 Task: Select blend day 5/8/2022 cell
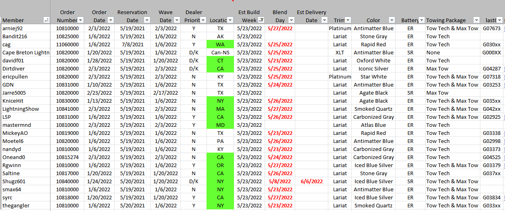[x=280, y=181]
